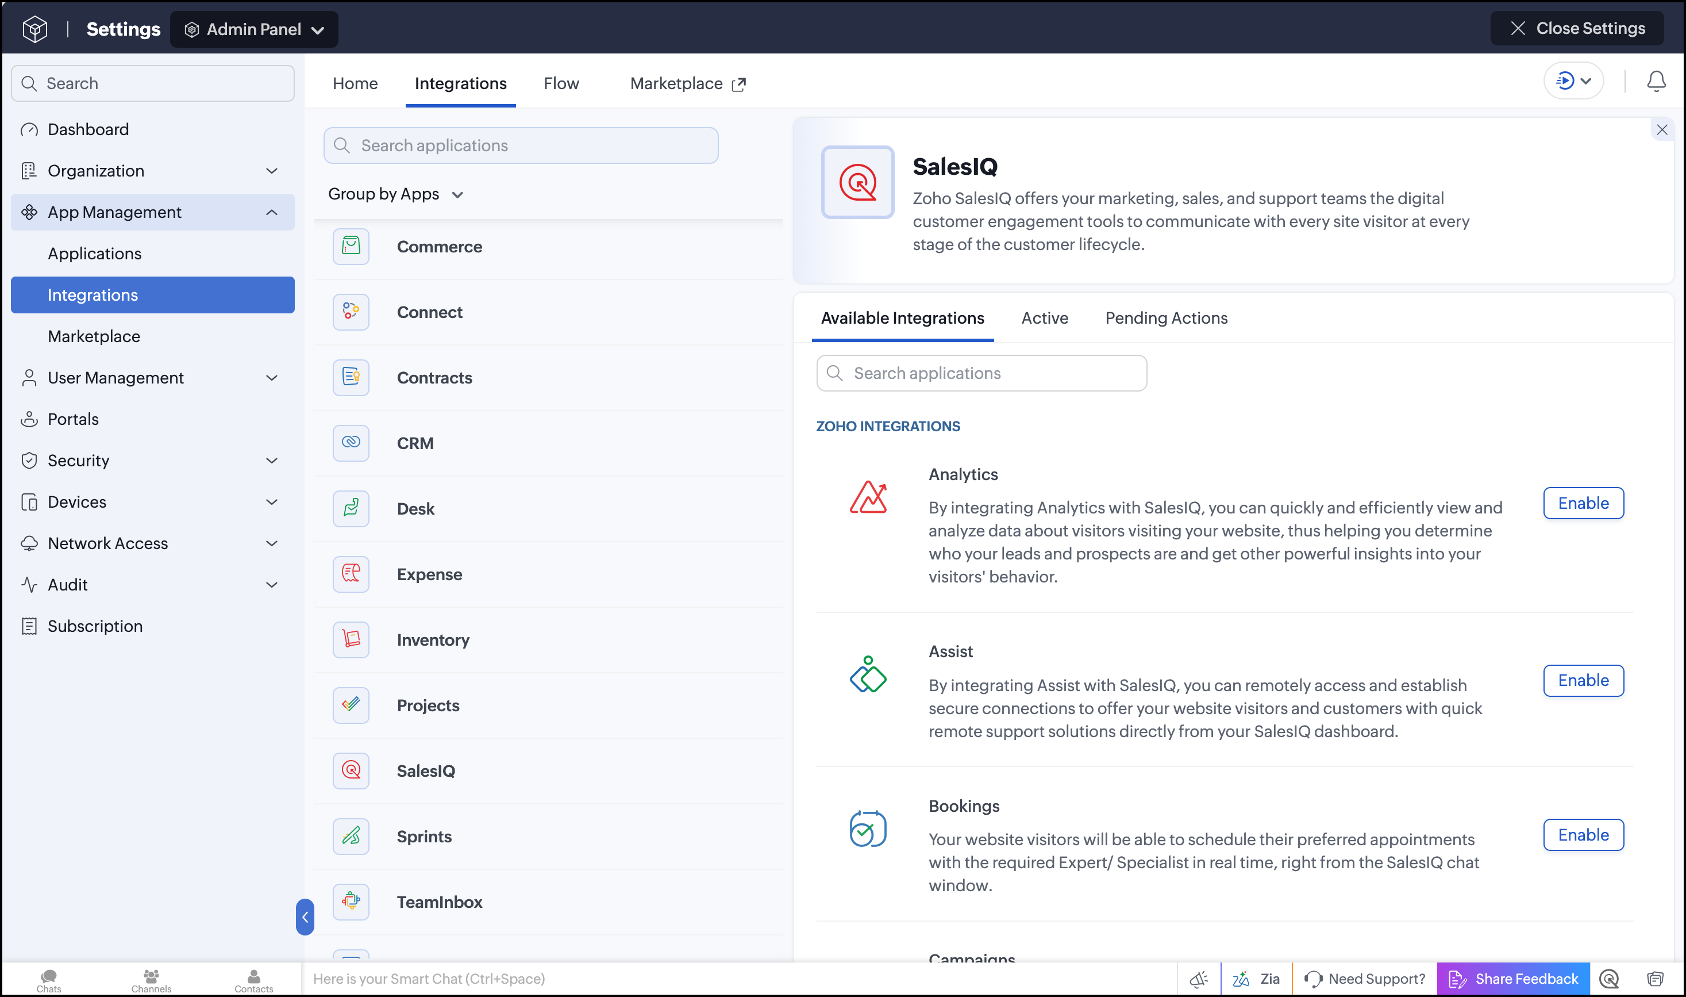Switch to the Active tab
The image size is (1686, 997).
coord(1045,318)
